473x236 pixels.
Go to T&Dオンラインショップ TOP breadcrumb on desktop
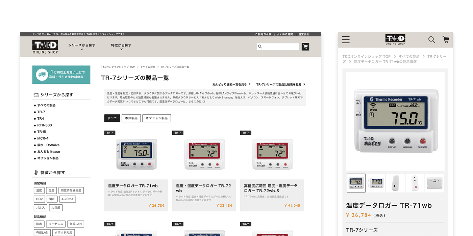118,67
